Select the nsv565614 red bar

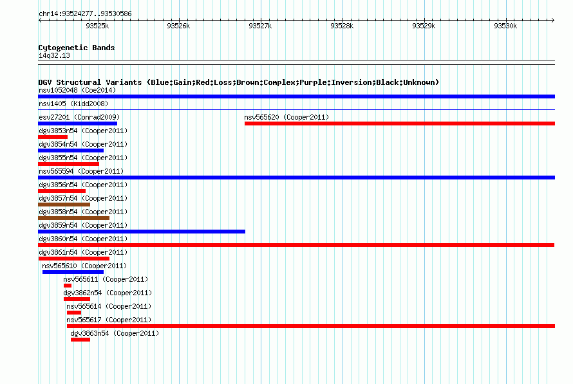point(74,313)
